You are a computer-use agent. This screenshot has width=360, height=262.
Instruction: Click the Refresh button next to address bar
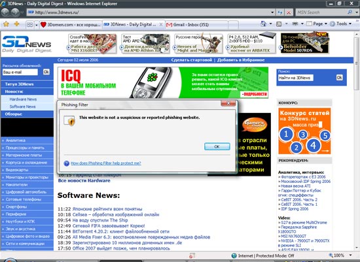pyautogui.click(x=280, y=12)
